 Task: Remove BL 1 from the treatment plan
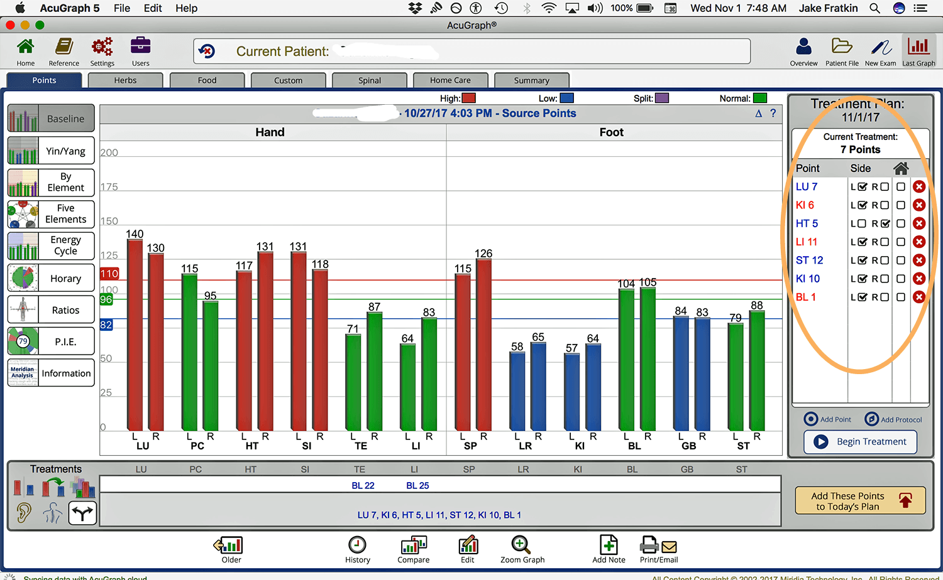click(919, 297)
